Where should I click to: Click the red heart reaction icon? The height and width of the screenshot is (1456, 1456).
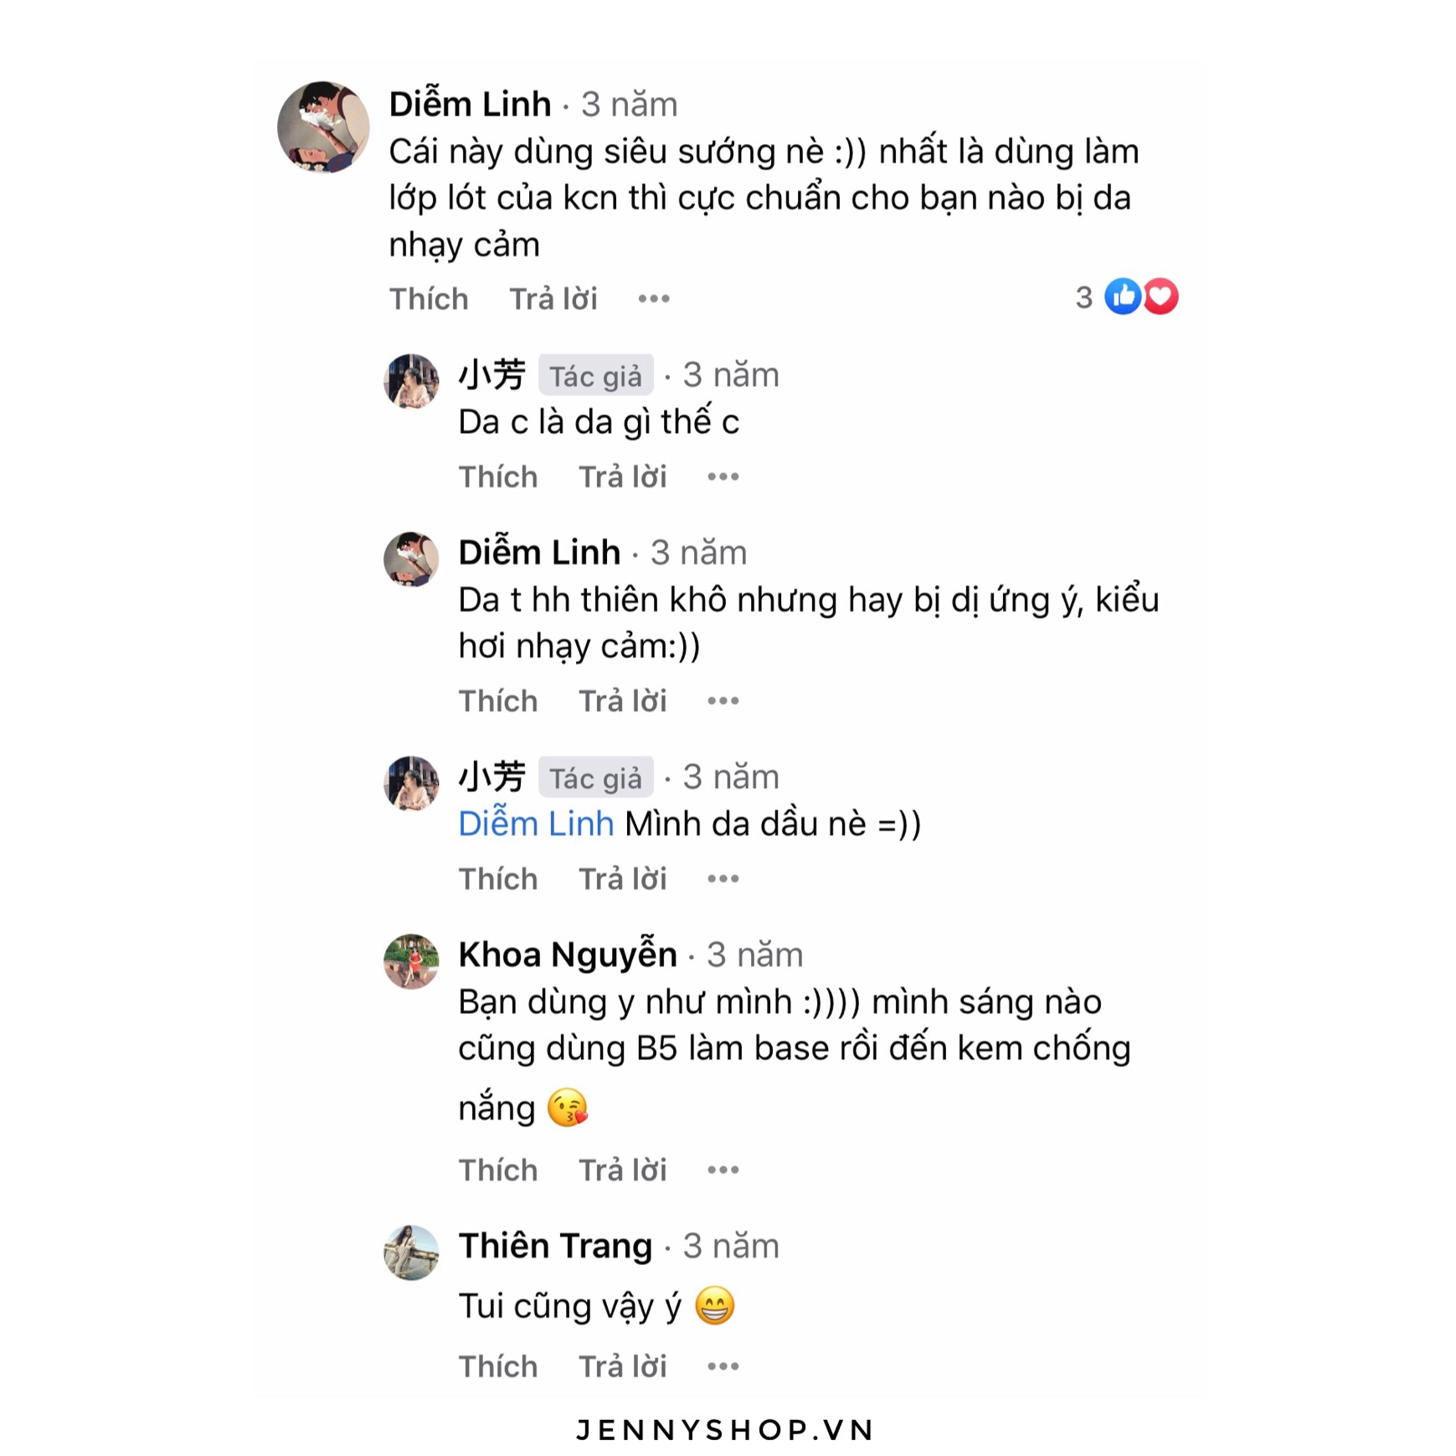point(1161,296)
